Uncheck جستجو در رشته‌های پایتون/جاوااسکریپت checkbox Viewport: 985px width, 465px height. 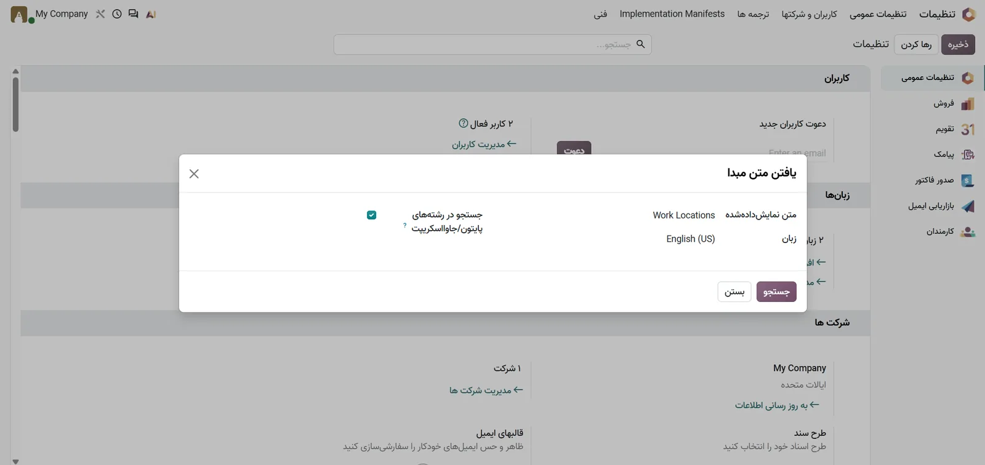pyautogui.click(x=371, y=215)
